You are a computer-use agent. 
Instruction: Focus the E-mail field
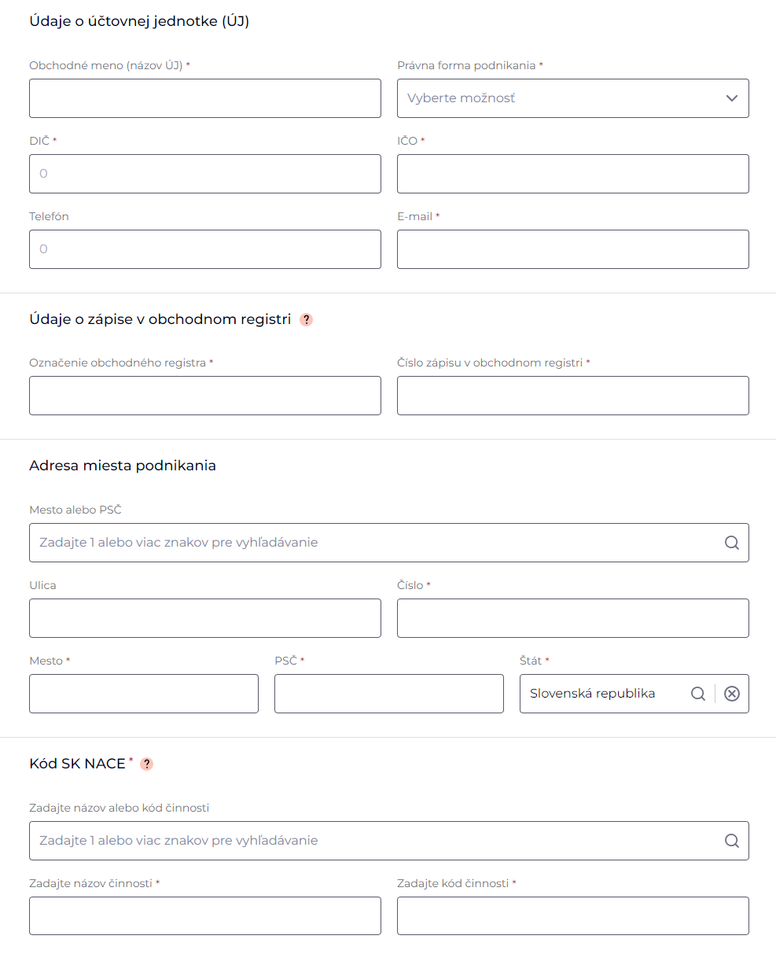572,249
